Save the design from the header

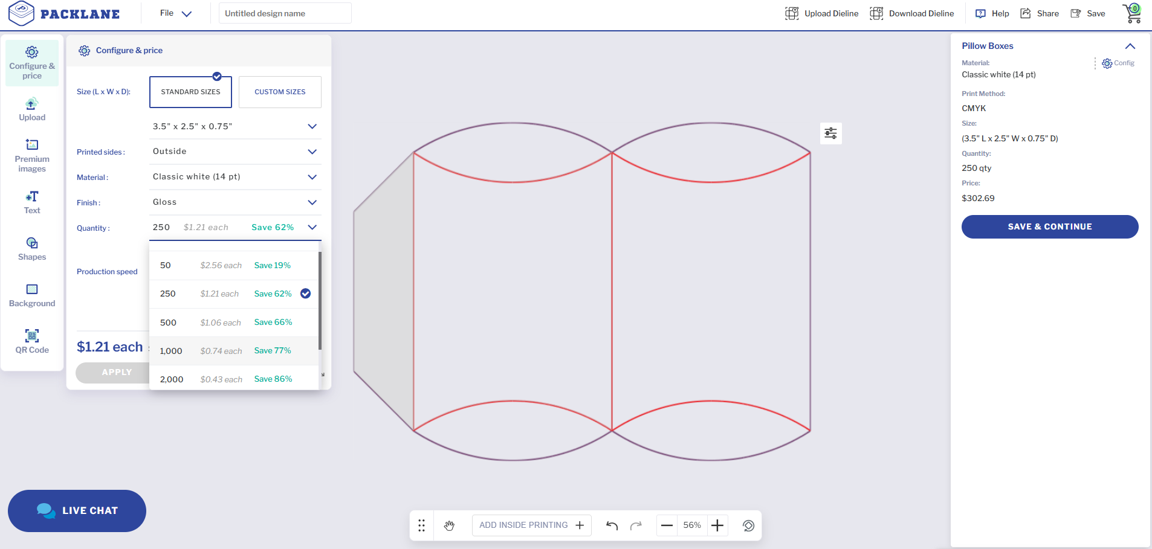[1088, 13]
